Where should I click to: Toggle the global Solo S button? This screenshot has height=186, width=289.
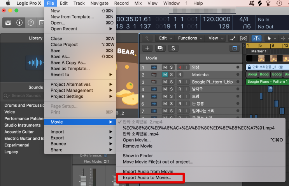point(173,48)
